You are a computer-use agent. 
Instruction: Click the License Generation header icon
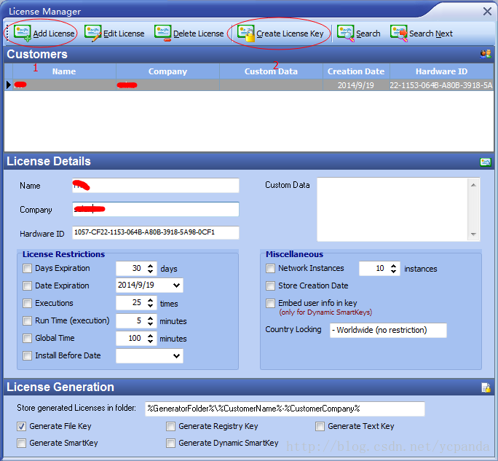tap(486, 387)
